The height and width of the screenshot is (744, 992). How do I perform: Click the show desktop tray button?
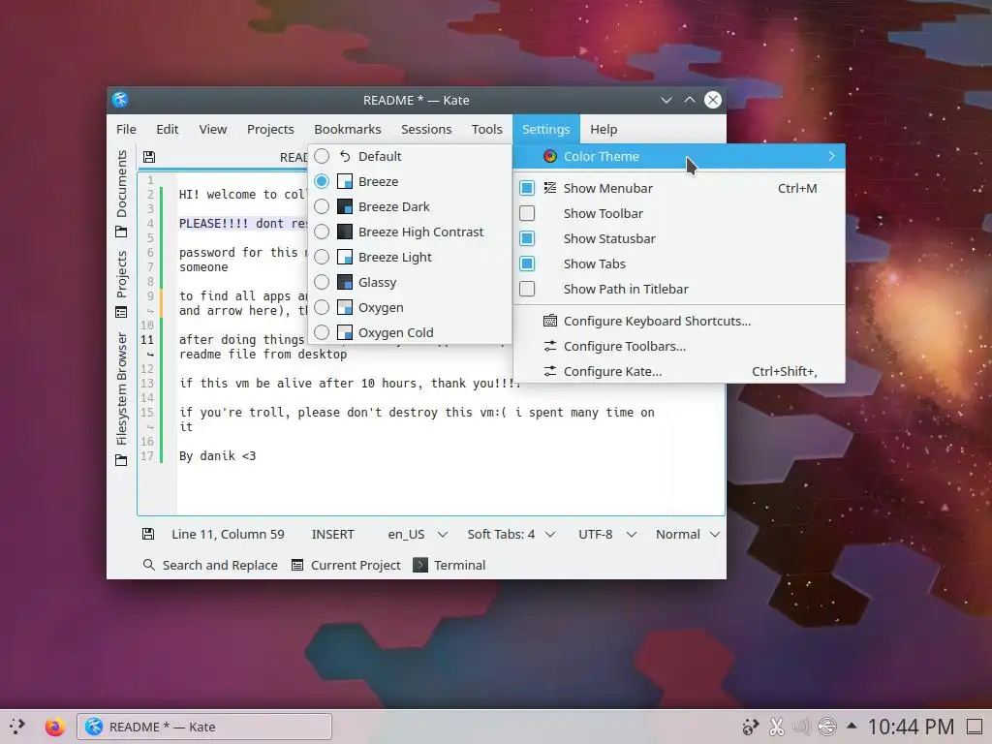(975, 727)
